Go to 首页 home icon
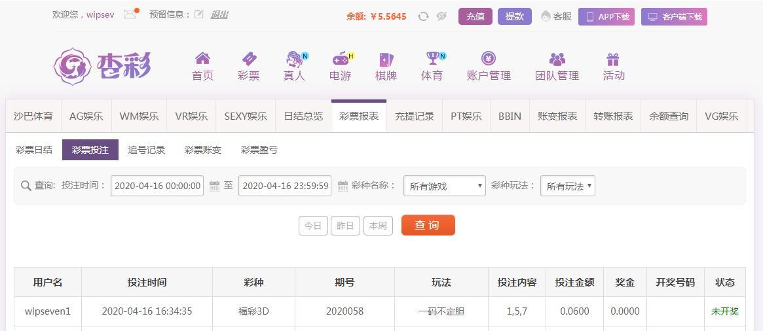 coord(202,58)
